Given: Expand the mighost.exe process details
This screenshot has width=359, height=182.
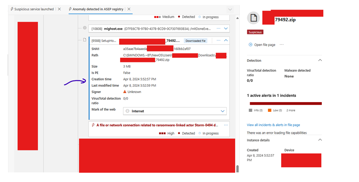Looking at the screenshot, I should (x=226, y=28).
